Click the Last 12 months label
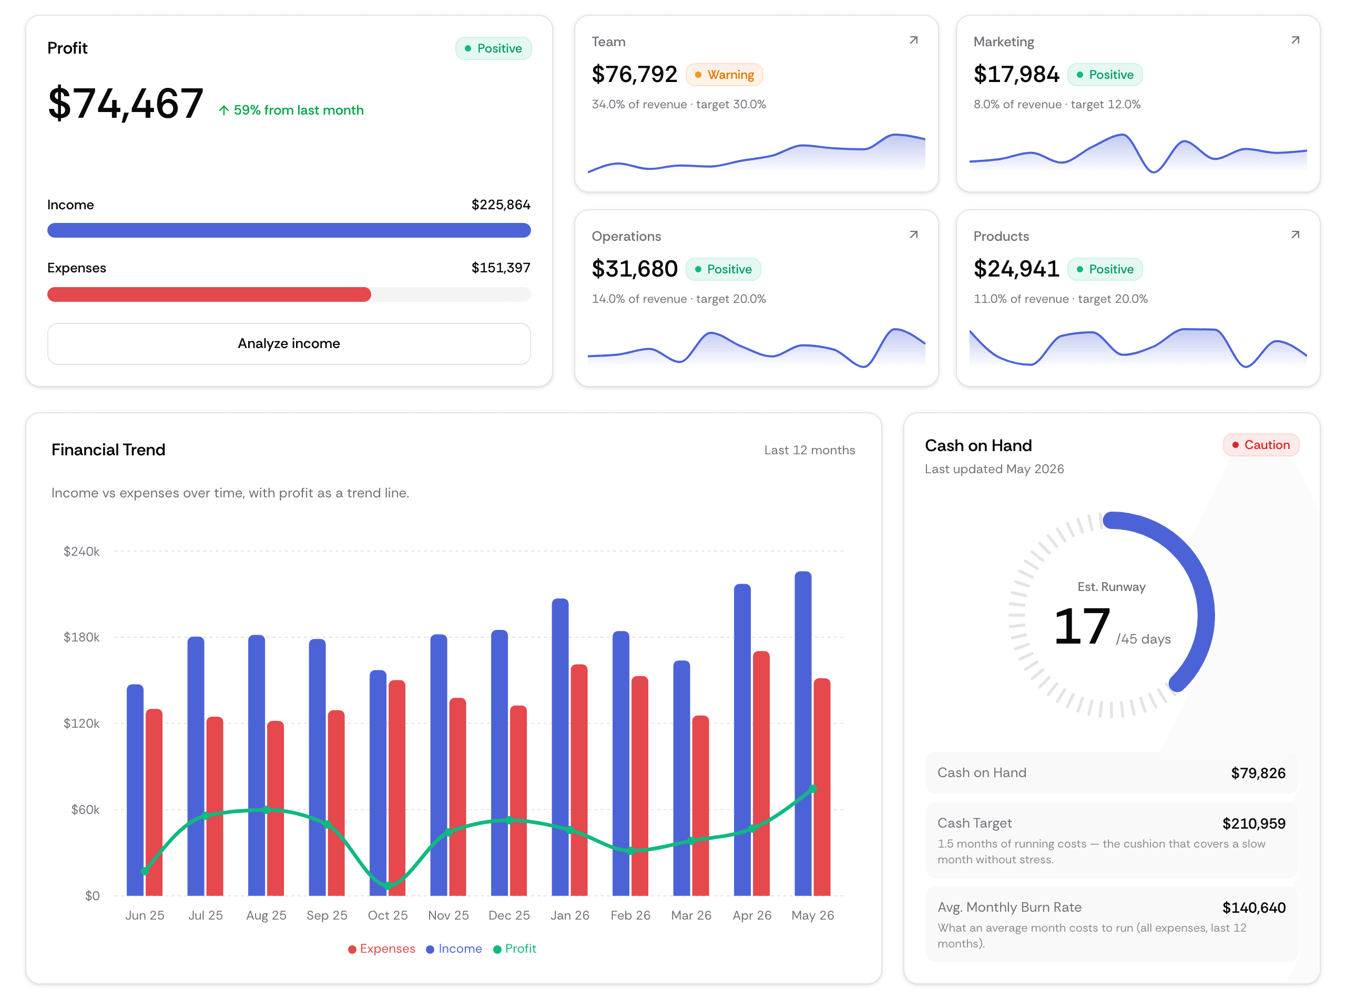 [x=809, y=450]
